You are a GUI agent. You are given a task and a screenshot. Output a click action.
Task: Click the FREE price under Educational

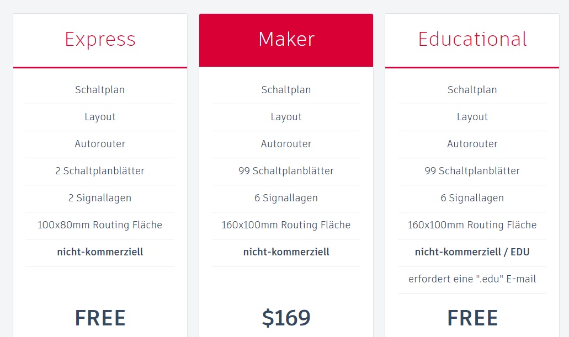472,318
